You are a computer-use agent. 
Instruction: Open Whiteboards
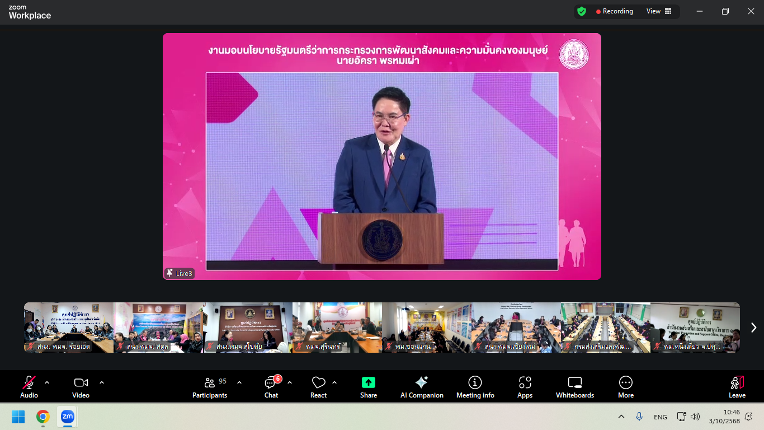tap(575, 386)
